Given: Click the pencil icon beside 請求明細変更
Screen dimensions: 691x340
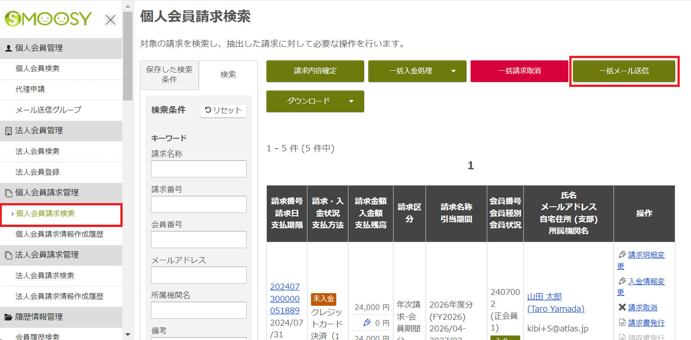Looking at the screenshot, I should [622, 254].
